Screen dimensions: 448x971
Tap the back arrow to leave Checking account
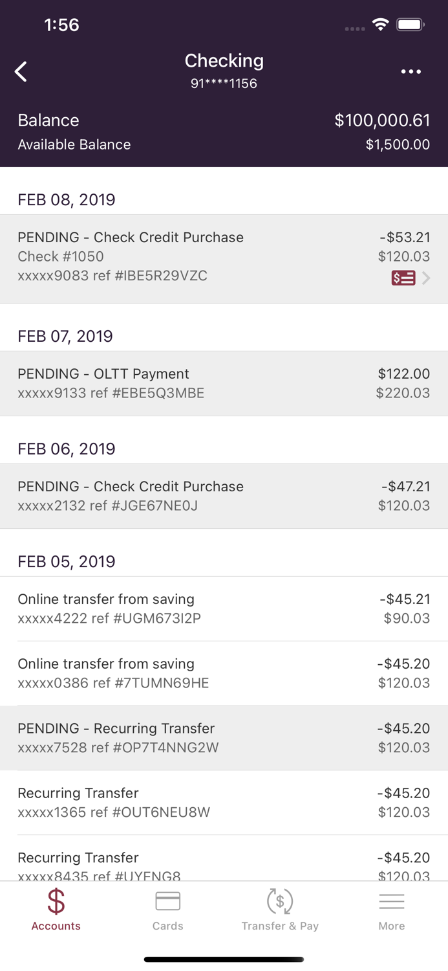pyautogui.click(x=21, y=71)
